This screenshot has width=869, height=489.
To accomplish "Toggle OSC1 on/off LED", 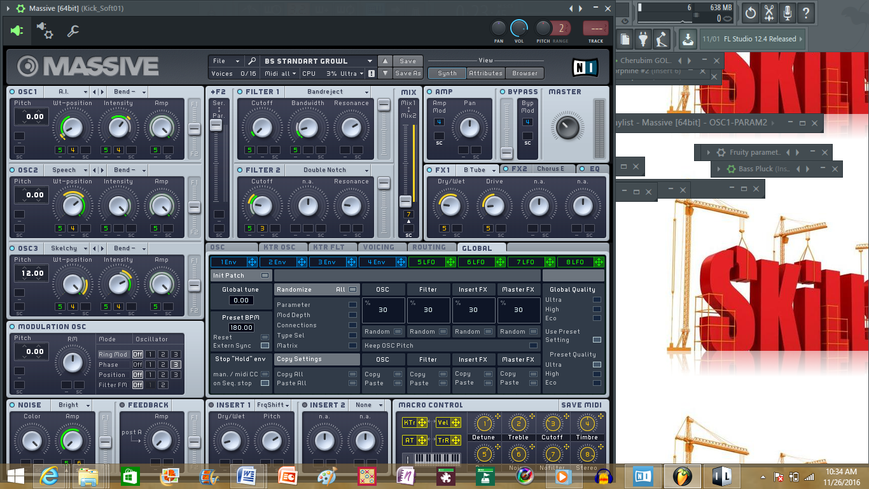I will click(12, 92).
